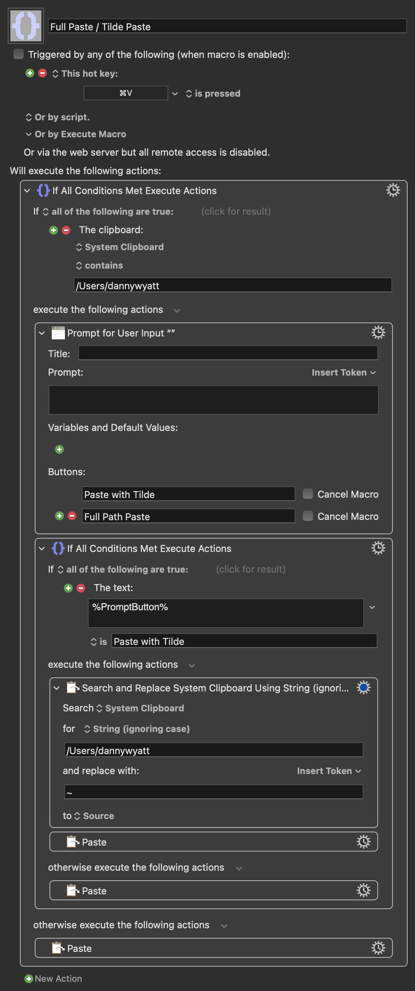The height and width of the screenshot is (991, 415).
Task: Remove the hot key trigger with red minus
Action: tap(42, 73)
